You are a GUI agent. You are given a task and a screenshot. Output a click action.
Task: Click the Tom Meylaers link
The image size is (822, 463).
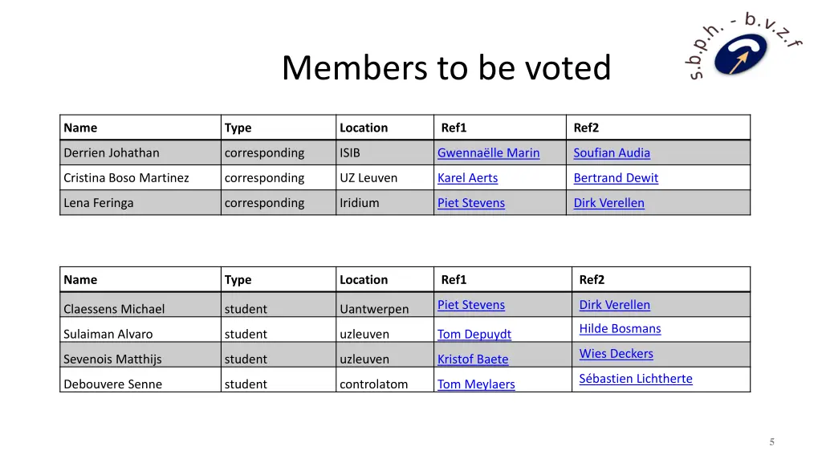476,384
